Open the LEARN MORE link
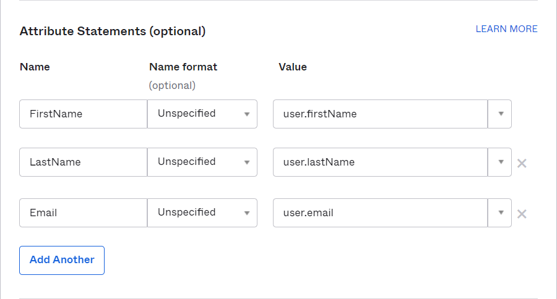This screenshot has height=299, width=557. coord(506,29)
